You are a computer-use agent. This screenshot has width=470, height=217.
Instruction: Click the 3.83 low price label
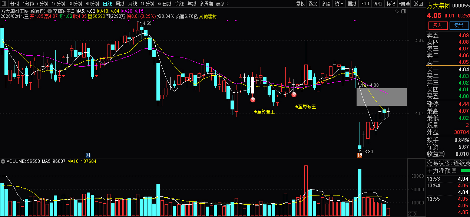pyautogui.click(x=368, y=151)
